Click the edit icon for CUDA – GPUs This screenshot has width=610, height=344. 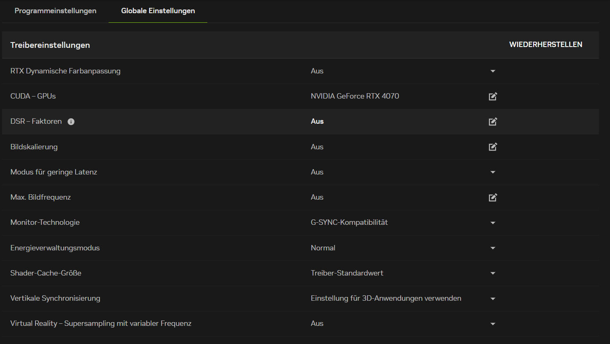coord(493,97)
